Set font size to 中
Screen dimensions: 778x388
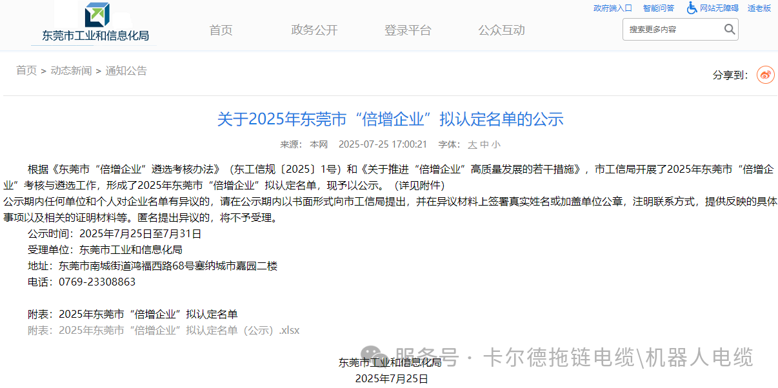pyautogui.click(x=484, y=145)
